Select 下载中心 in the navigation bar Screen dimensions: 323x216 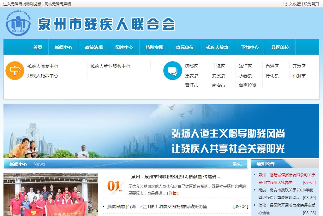250,47
